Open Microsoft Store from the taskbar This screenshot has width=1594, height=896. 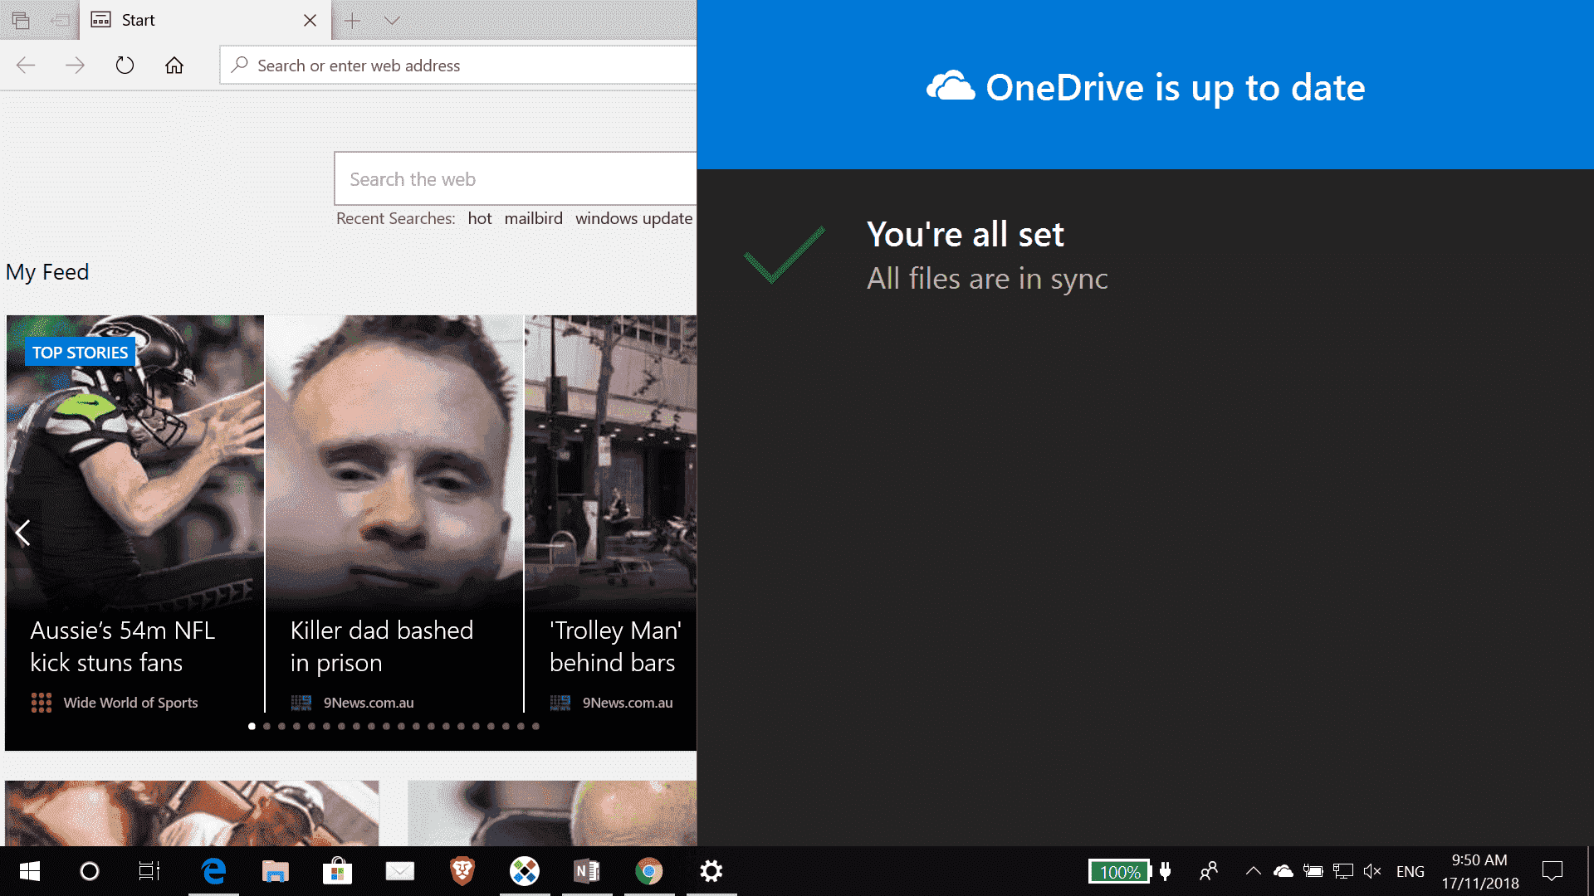pyautogui.click(x=338, y=871)
